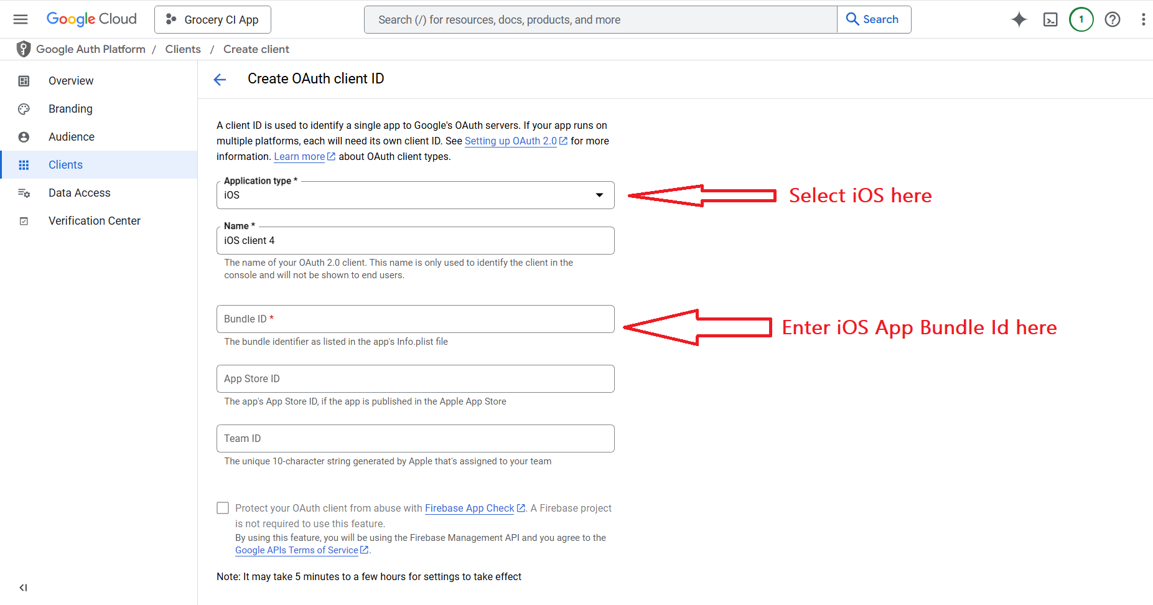Go to Overview in the sidebar

click(x=71, y=81)
